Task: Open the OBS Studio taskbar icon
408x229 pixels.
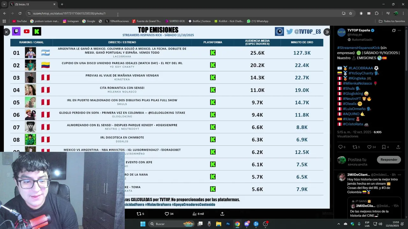Action: coord(265,224)
